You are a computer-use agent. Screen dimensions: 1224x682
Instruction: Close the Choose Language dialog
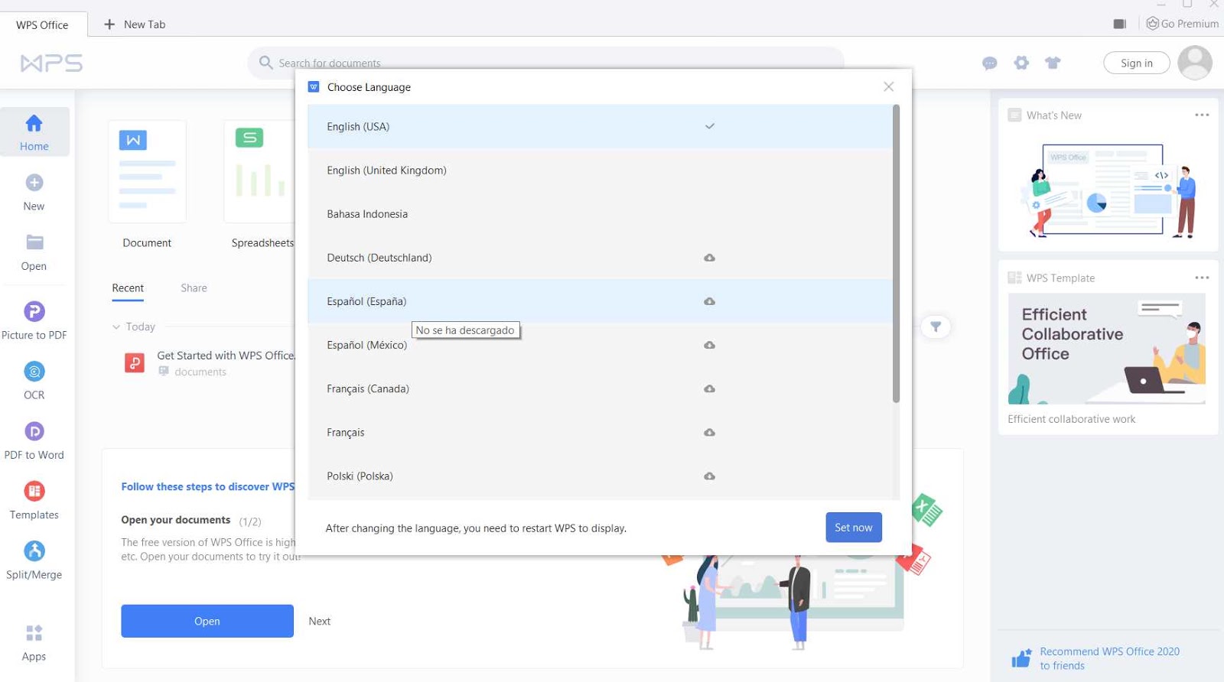click(x=889, y=86)
